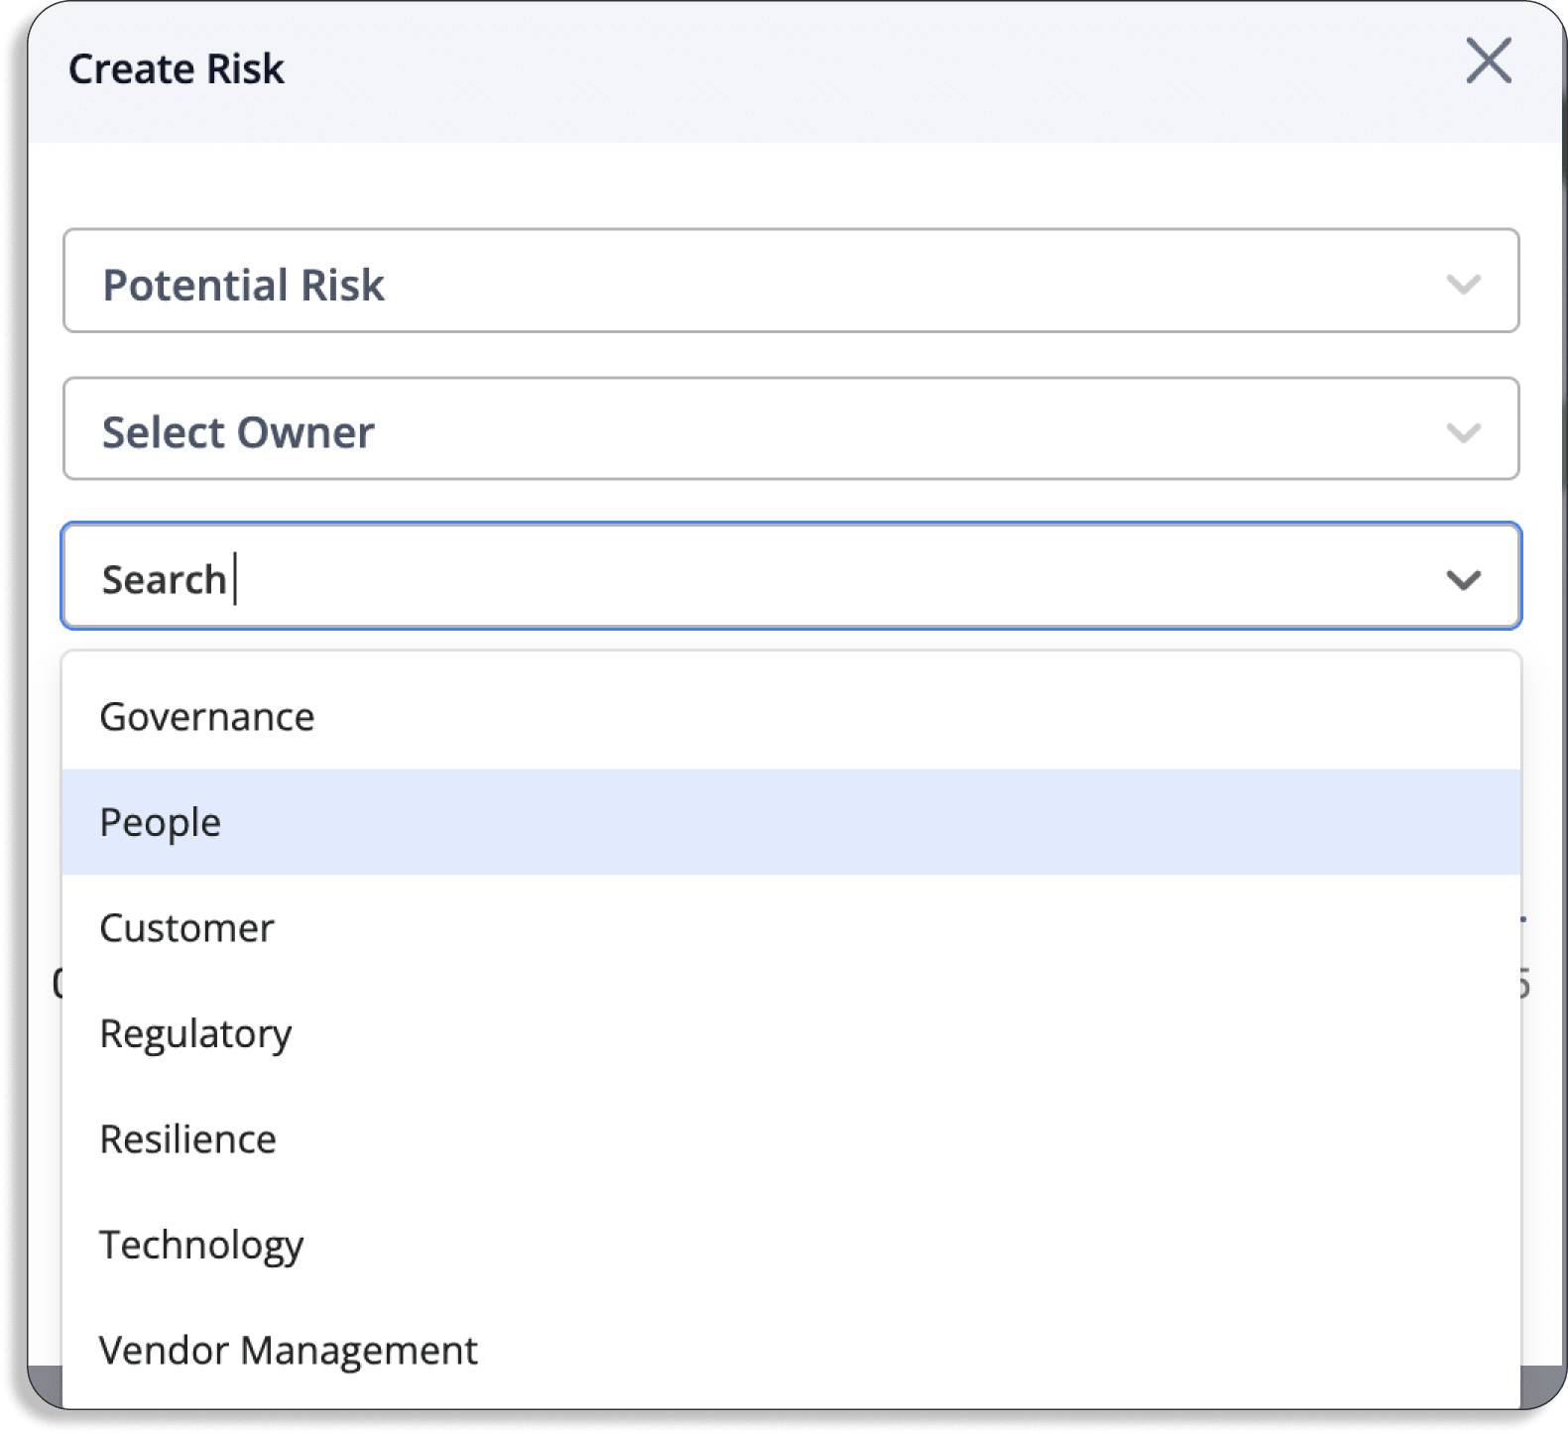Open the Select Owner combo box

pyautogui.click(x=790, y=428)
